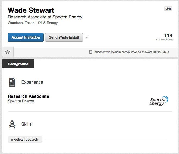Click the Research Associate job title
The image size is (179, 154).
[x=29, y=96]
